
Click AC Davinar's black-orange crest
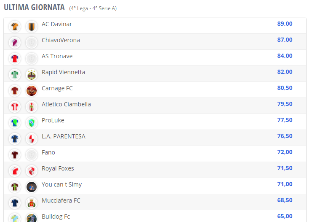click(x=32, y=27)
